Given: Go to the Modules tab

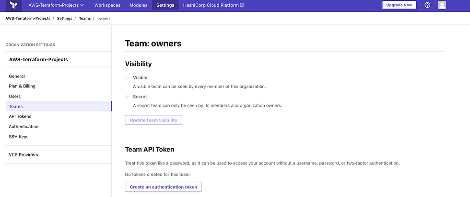Looking at the screenshot, I should [138, 5].
